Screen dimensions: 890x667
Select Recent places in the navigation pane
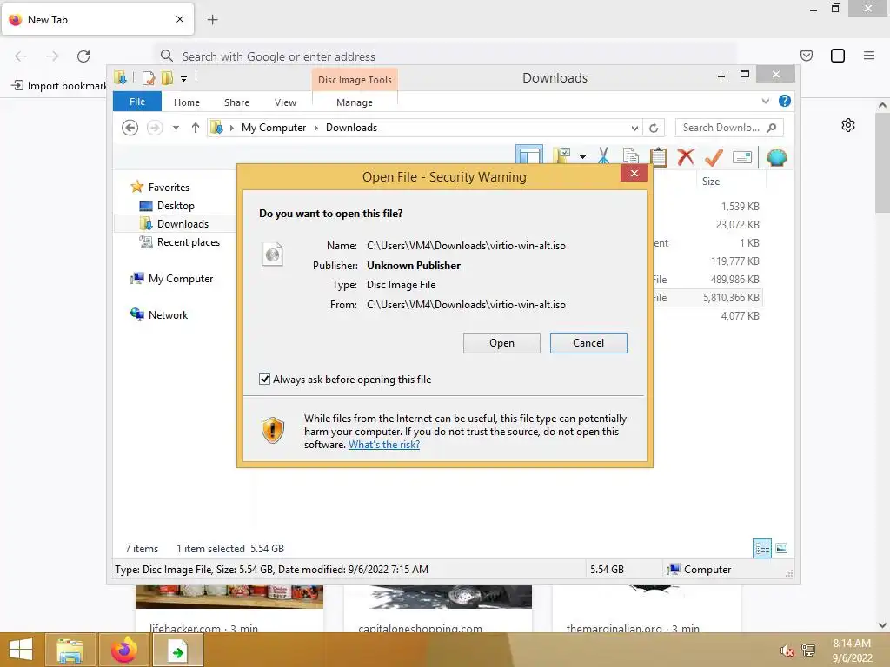pyautogui.click(x=189, y=242)
